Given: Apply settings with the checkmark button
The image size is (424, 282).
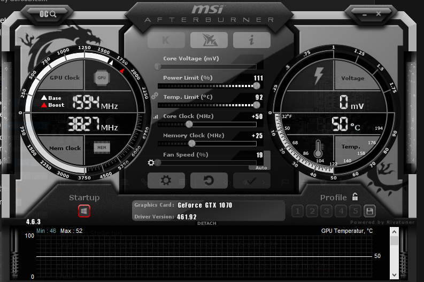Looking at the screenshot, I should tap(251, 181).
